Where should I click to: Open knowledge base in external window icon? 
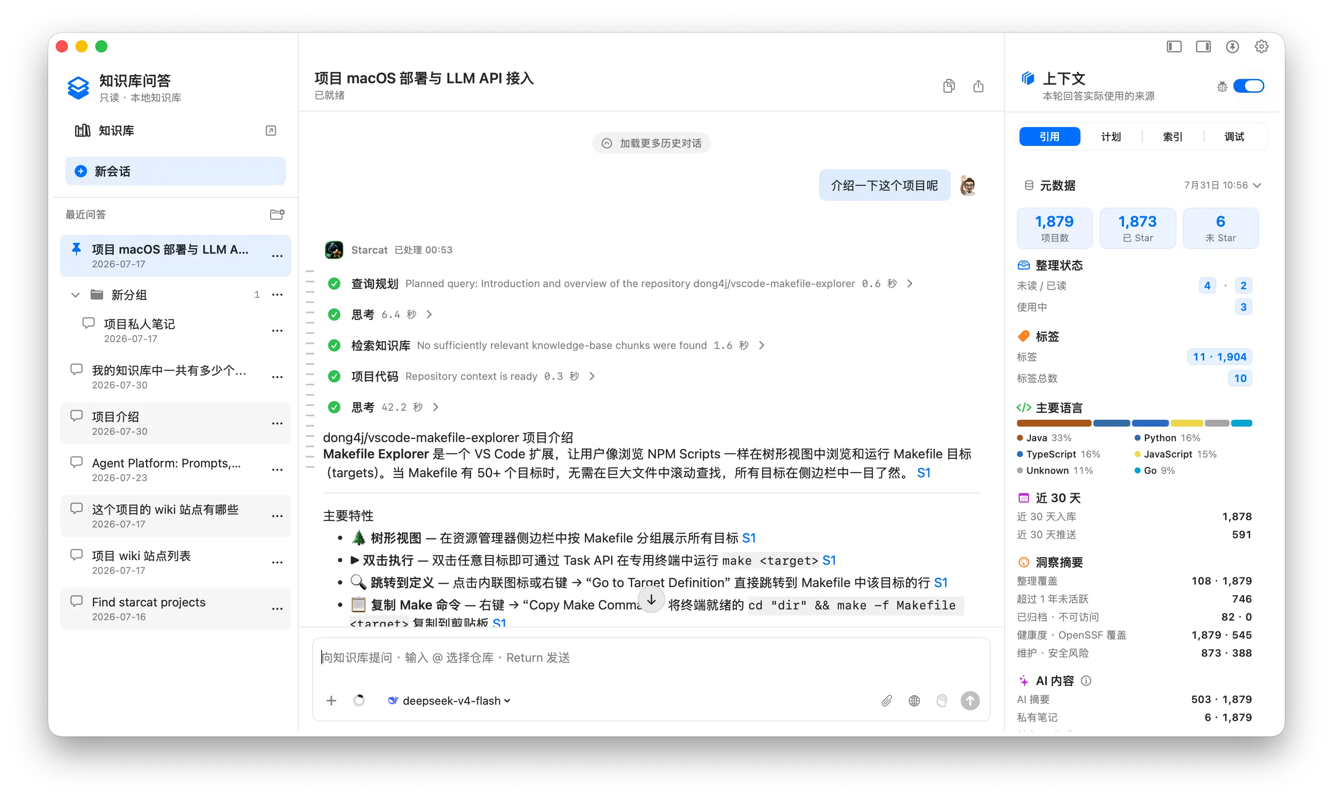pyautogui.click(x=271, y=130)
